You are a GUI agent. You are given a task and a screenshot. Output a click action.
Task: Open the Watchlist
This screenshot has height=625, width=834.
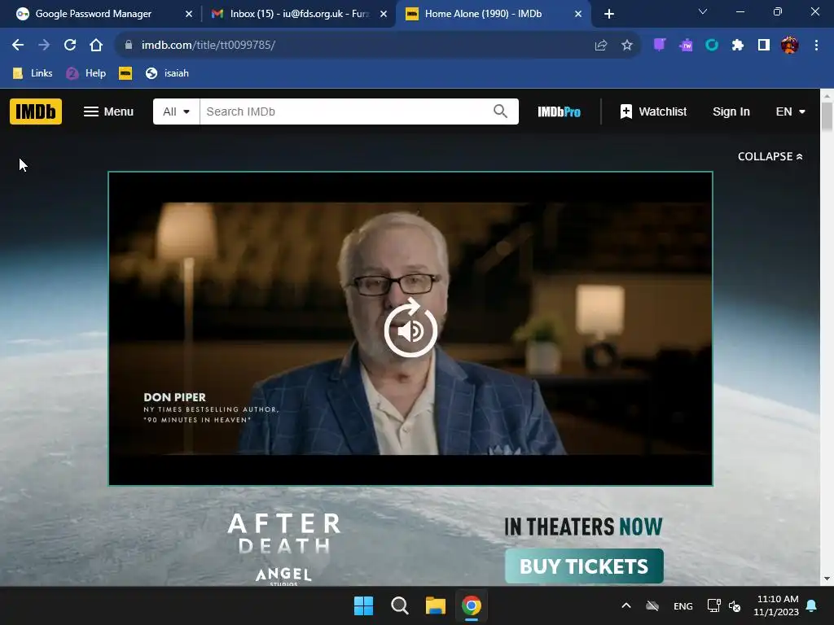point(653,111)
